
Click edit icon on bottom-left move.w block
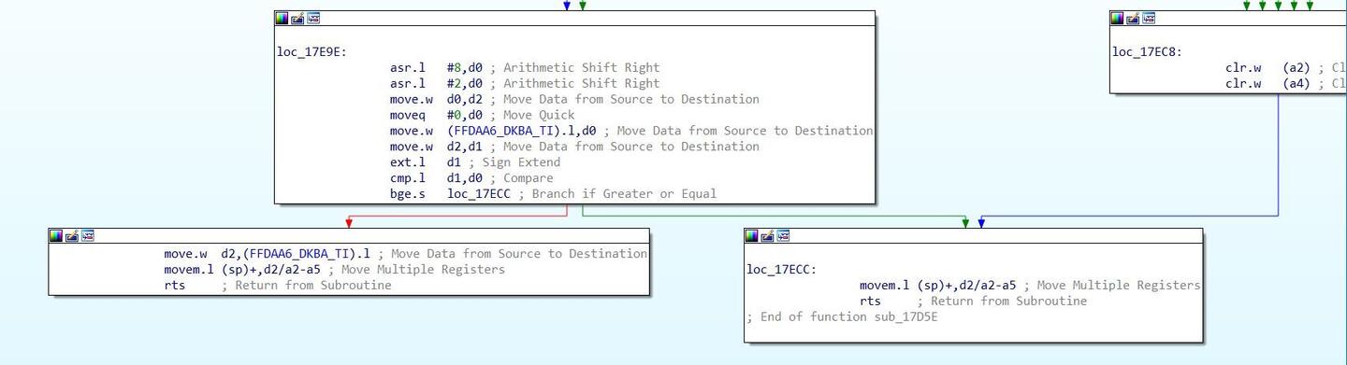click(72, 235)
